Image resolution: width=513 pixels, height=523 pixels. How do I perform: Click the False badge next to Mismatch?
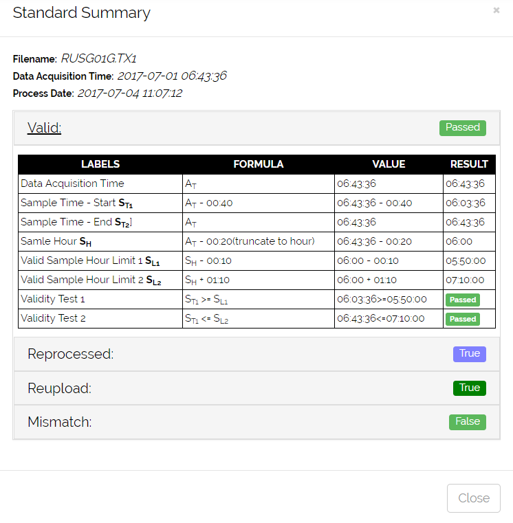click(x=467, y=421)
